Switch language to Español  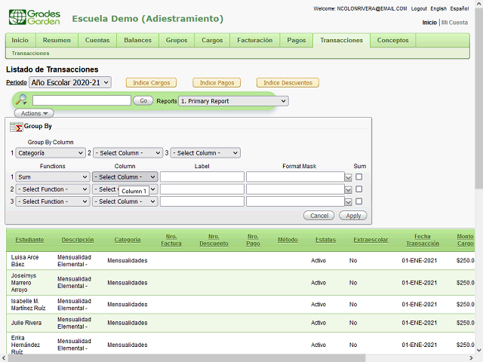pyautogui.click(x=460, y=8)
